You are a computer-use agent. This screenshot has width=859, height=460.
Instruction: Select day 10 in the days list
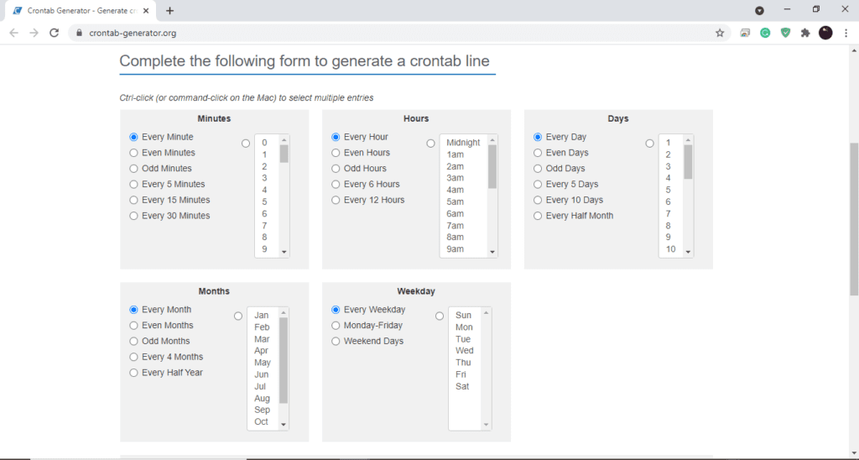(x=670, y=249)
